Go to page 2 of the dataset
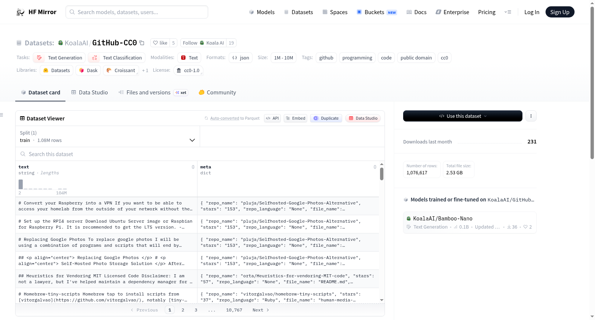This screenshot has width=595, height=320. click(x=183, y=310)
